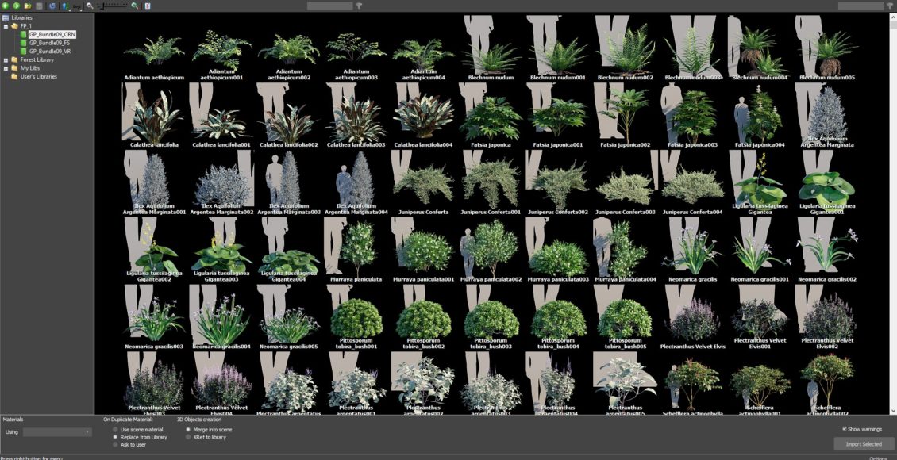The width and height of the screenshot is (897, 460).
Task: Click the green back navigation arrow
Action: [6, 6]
